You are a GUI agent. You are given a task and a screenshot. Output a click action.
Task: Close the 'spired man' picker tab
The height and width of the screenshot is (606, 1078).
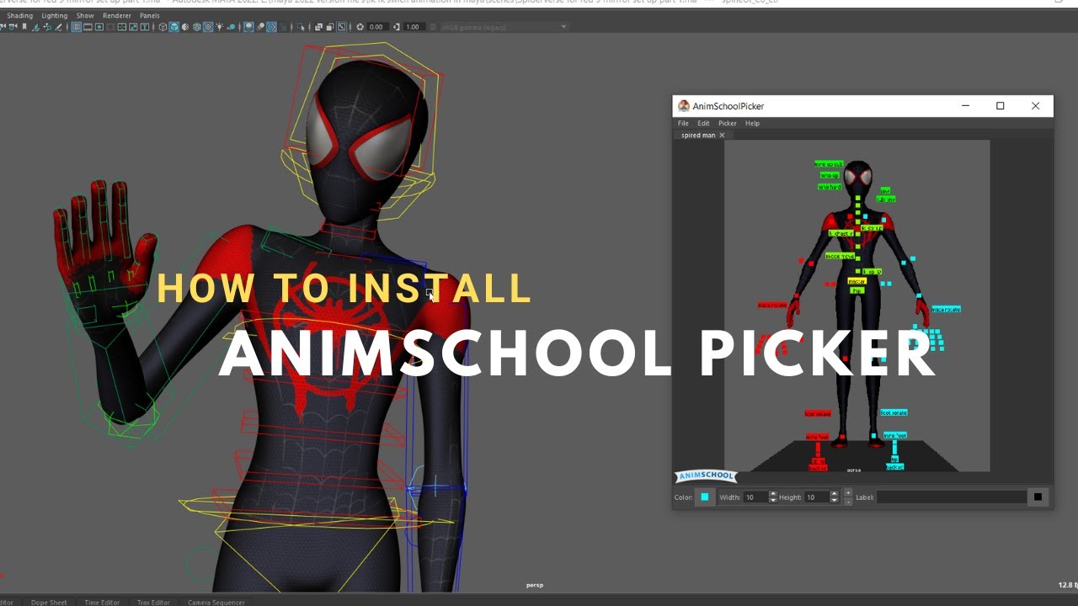click(722, 135)
